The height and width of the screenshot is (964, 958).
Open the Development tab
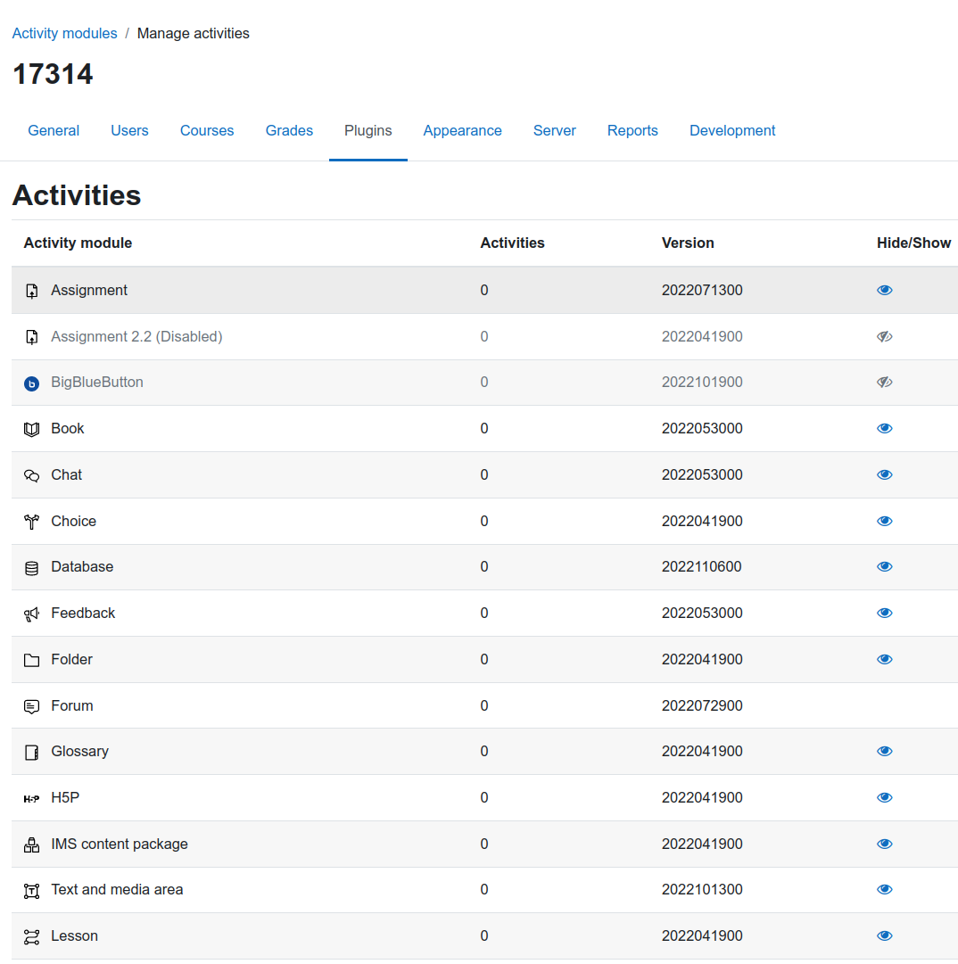tap(731, 130)
